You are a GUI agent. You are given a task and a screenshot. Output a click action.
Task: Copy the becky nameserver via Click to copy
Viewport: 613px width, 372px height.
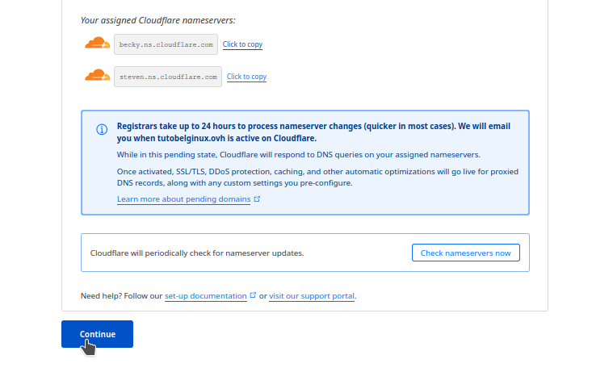pyautogui.click(x=242, y=44)
